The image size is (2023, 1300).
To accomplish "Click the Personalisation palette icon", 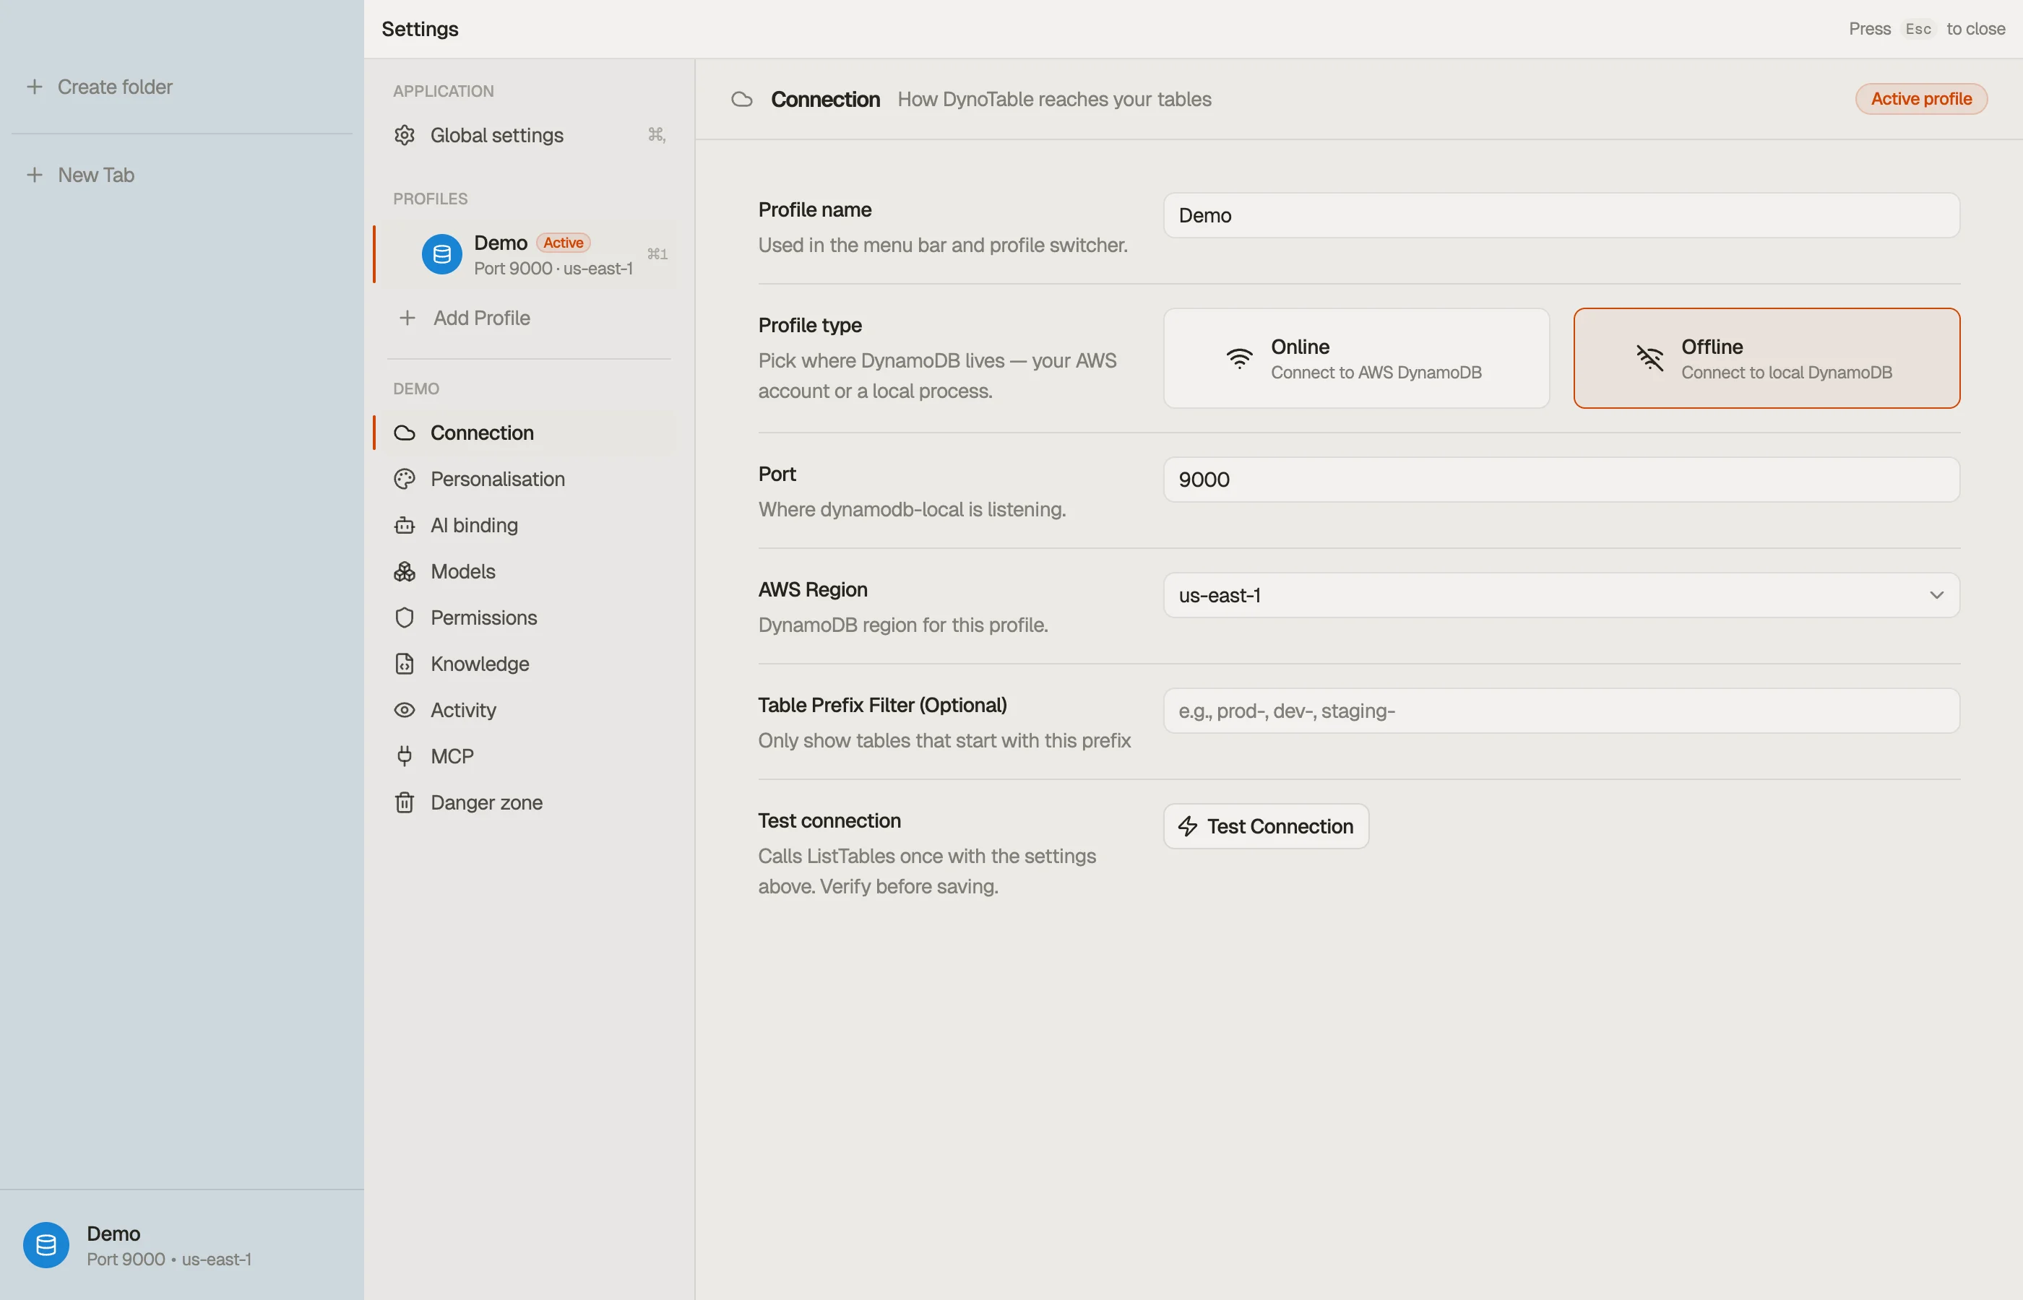I will tap(405, 479).
